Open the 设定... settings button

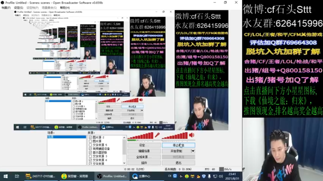(144, 145)
